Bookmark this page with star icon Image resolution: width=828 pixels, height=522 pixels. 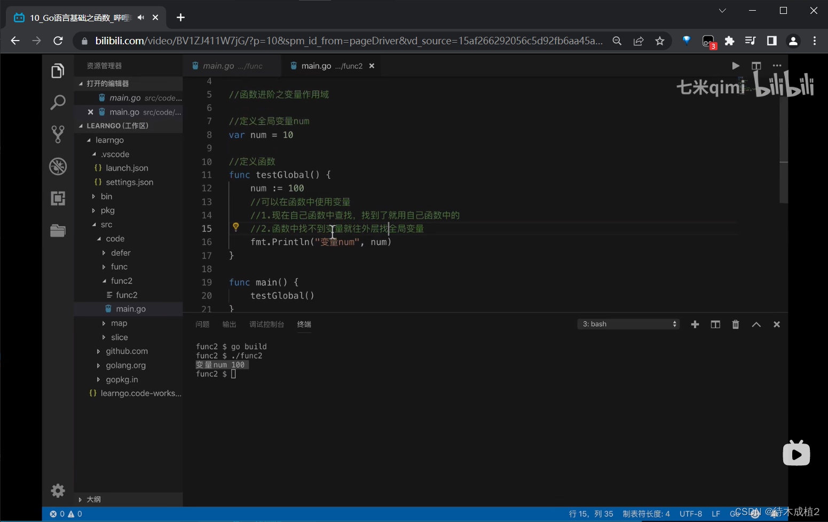(660, 41)
